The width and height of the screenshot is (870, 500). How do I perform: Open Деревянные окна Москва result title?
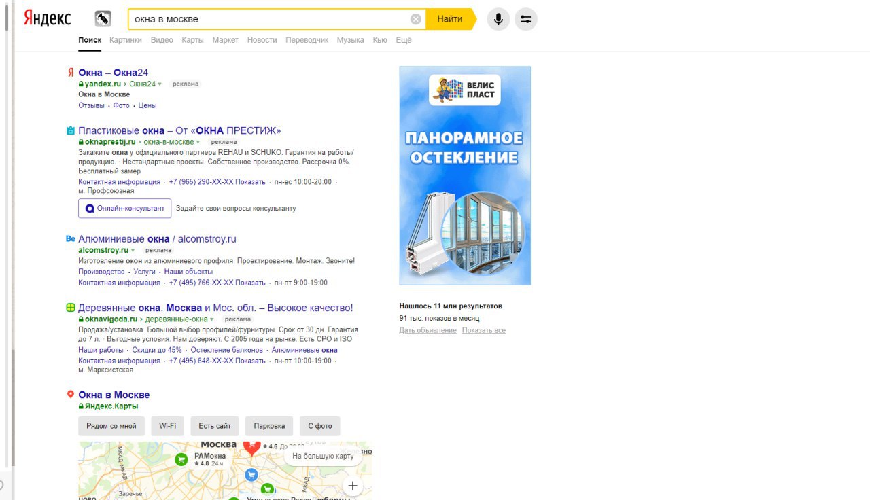click(x=215, y=308)
